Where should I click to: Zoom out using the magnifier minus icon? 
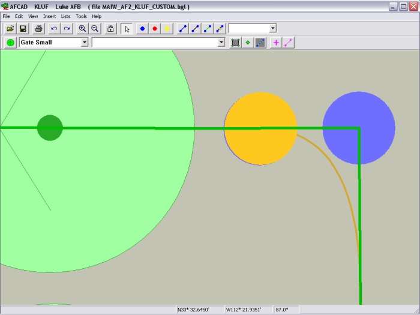(95, 28)
